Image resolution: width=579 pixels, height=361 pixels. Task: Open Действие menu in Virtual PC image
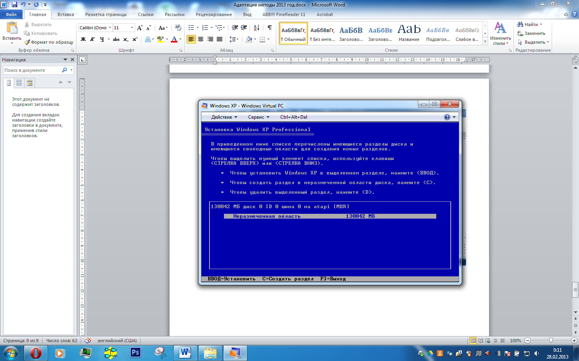(x=224, y=117)
